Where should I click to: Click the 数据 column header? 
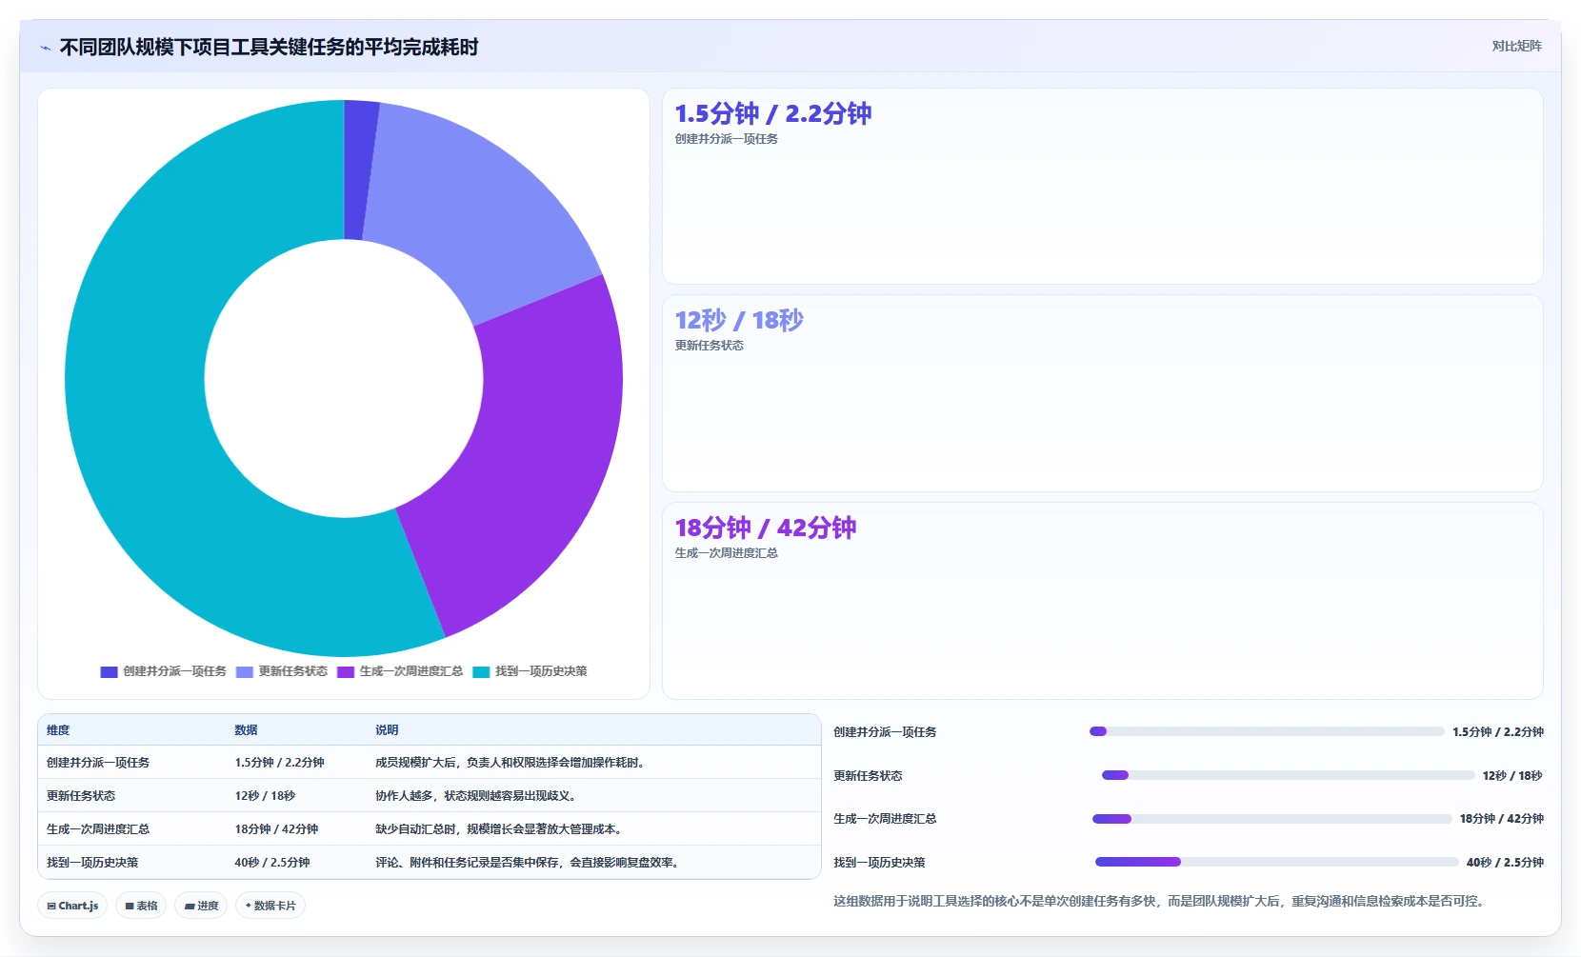[246, 730]
